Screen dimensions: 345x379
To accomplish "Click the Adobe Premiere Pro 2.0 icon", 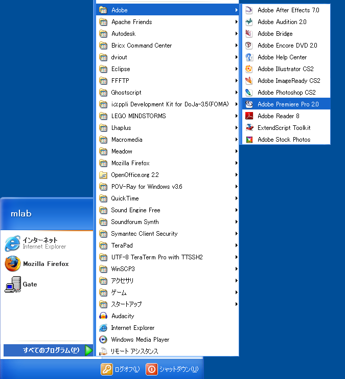I will click(x=249, y=104).
